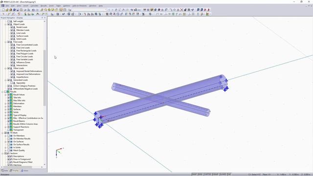Switch to the Views navigator tab
313x176 pixels.
[x=24, y=171]
